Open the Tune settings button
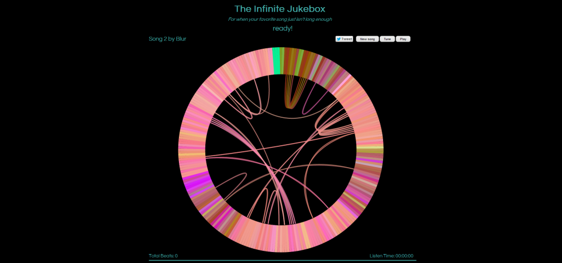The width and height of the screenshot is (562, 263). [387, 39]
